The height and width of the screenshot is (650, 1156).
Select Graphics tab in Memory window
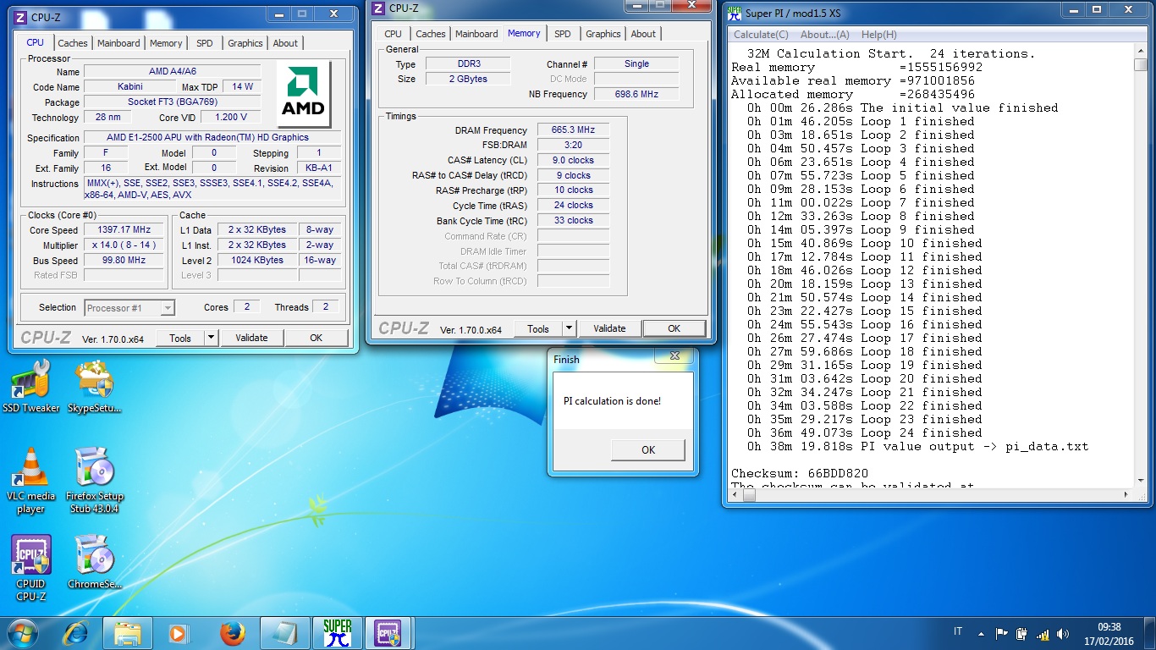(x=603, y=34)
